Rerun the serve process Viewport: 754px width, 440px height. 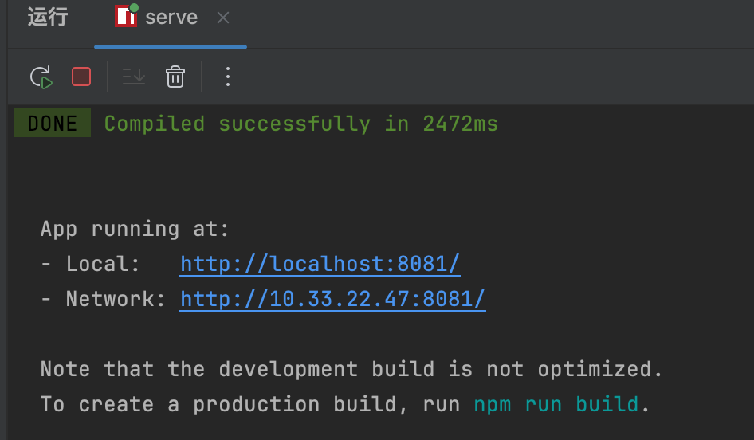click(41, 77)
